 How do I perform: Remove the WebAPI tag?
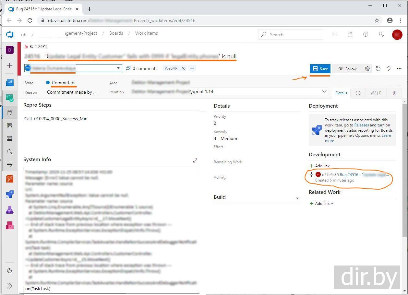pos(183,68)
